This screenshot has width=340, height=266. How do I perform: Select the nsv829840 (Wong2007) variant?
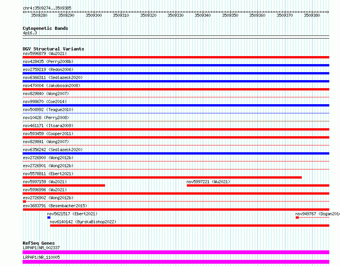click(46, 94)
